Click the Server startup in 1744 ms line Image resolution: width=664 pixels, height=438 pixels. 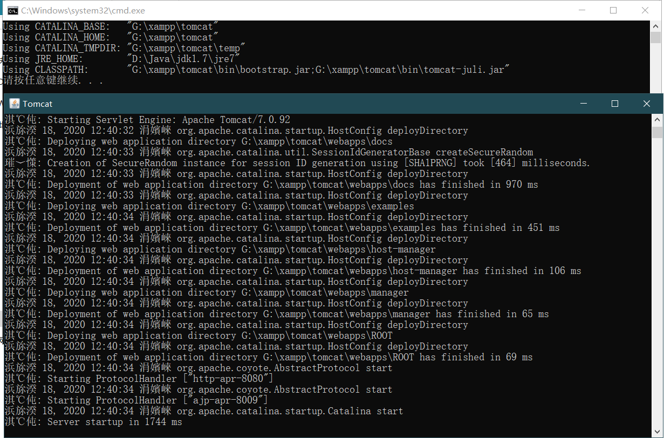[93, 422]
